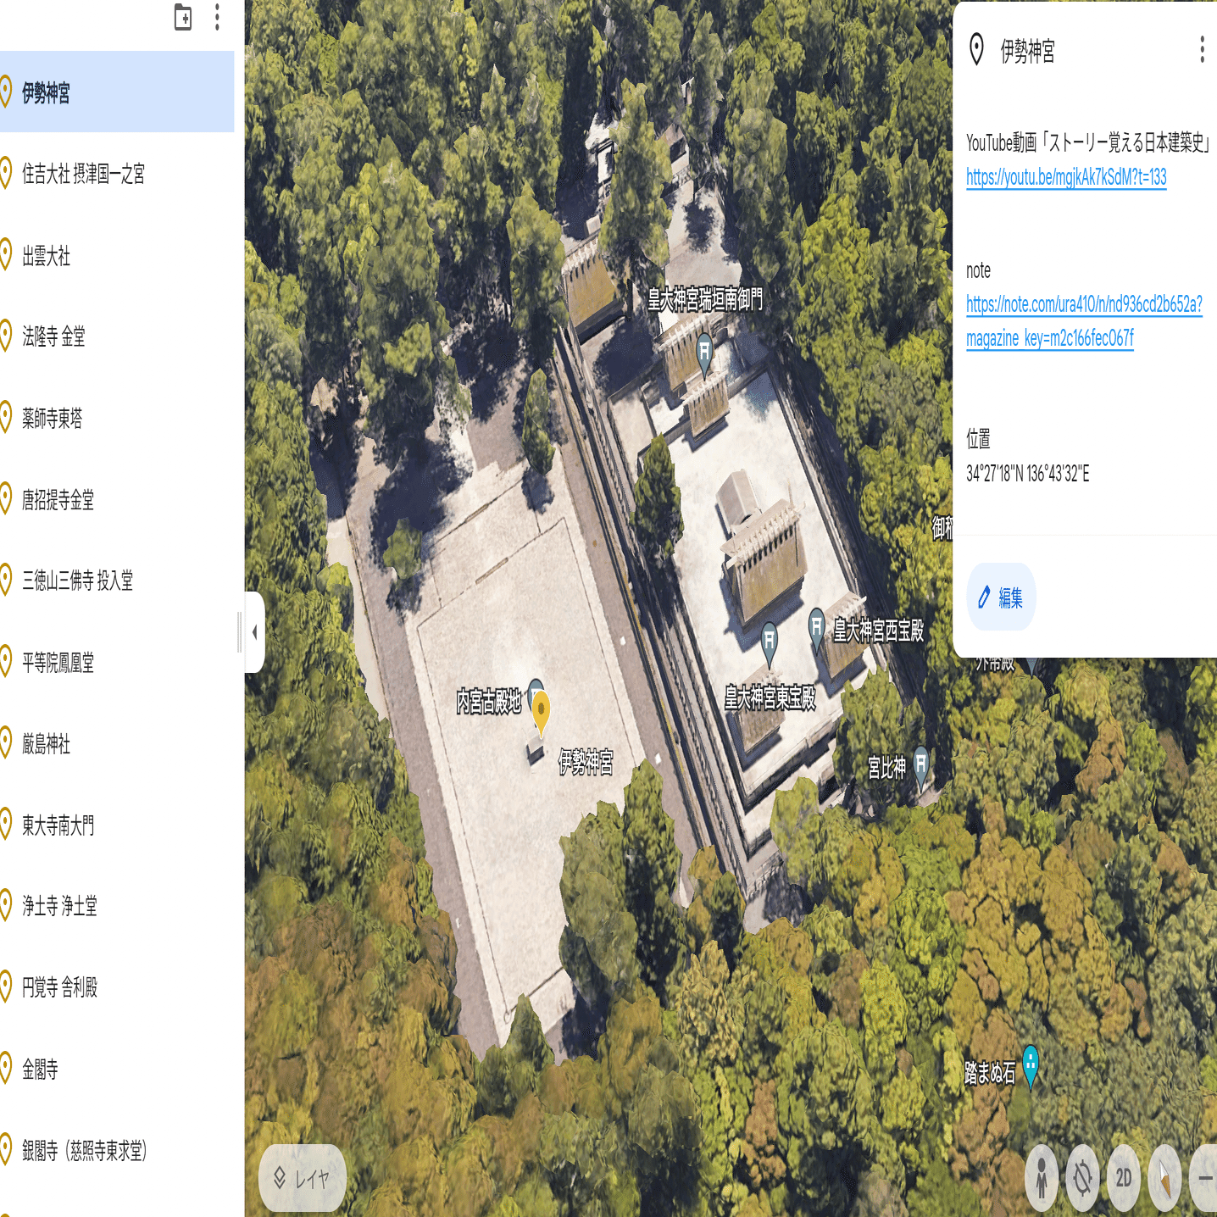Select 薬師寺東塔 in the place list

(117, 418)
